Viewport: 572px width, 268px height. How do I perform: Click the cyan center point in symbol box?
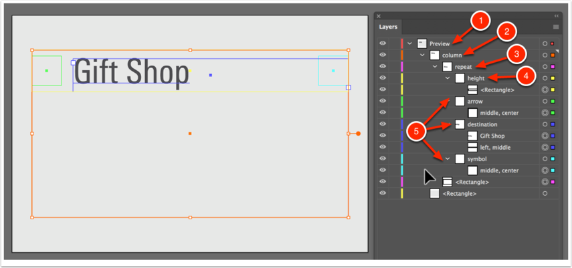coord(333,71)
